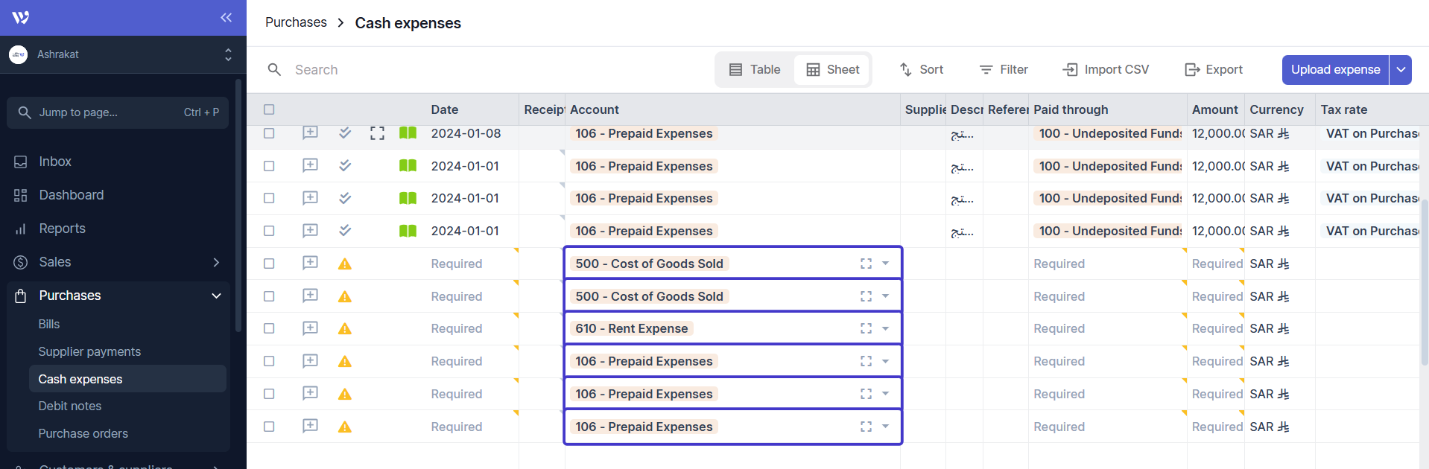Click the green book icon for 2024-01-08 row
The width and height of the screenshot is (1429, 469).
(408, 133)
